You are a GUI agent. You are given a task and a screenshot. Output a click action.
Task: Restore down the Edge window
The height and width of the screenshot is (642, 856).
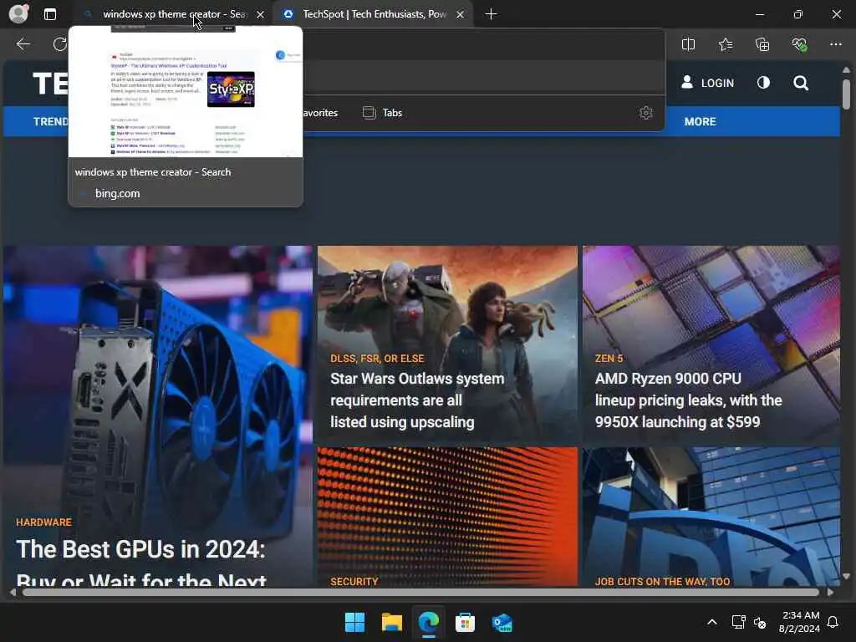pyautogui.click(x=798, y=14)
